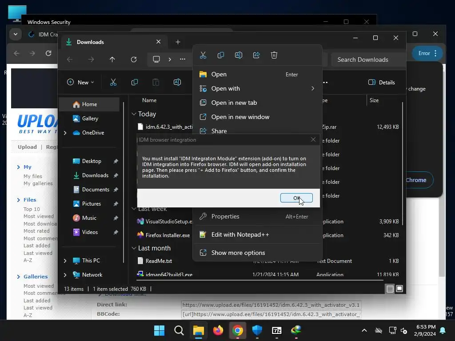Collapse the Today group
This screenshot has width=455, height=341.
134,114
